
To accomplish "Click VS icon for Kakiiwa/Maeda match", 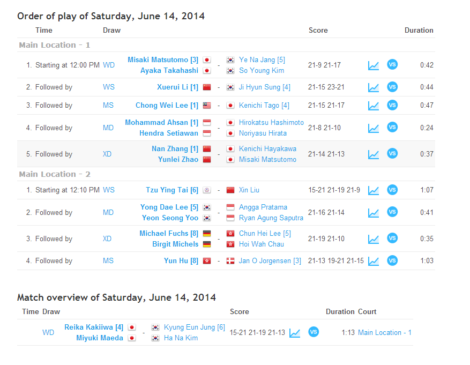I will [x=314, y=332].
